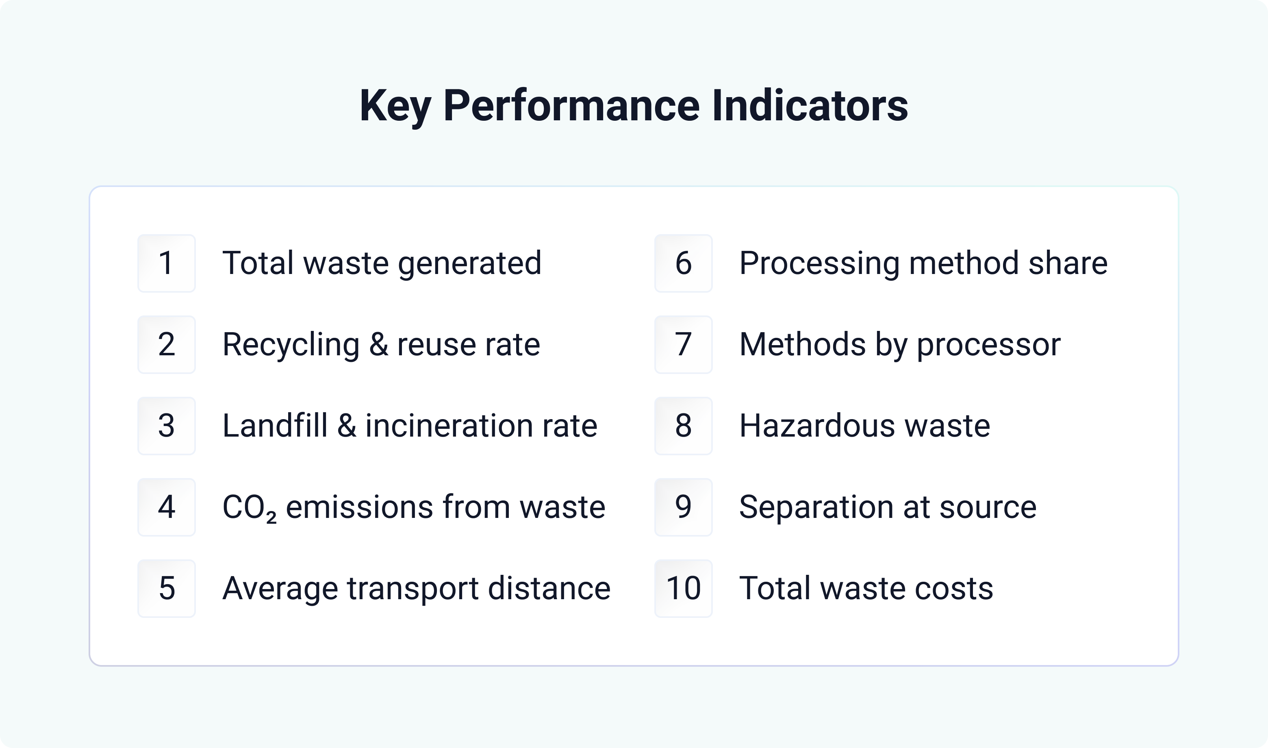Choose Average transport distance indicator

[416, 589]
